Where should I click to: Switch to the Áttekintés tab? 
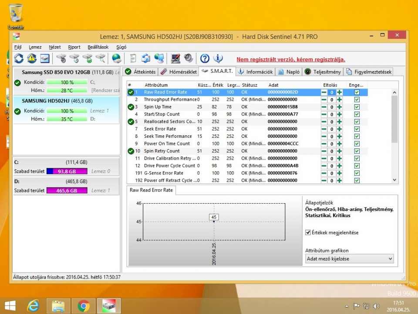(140, 72)
